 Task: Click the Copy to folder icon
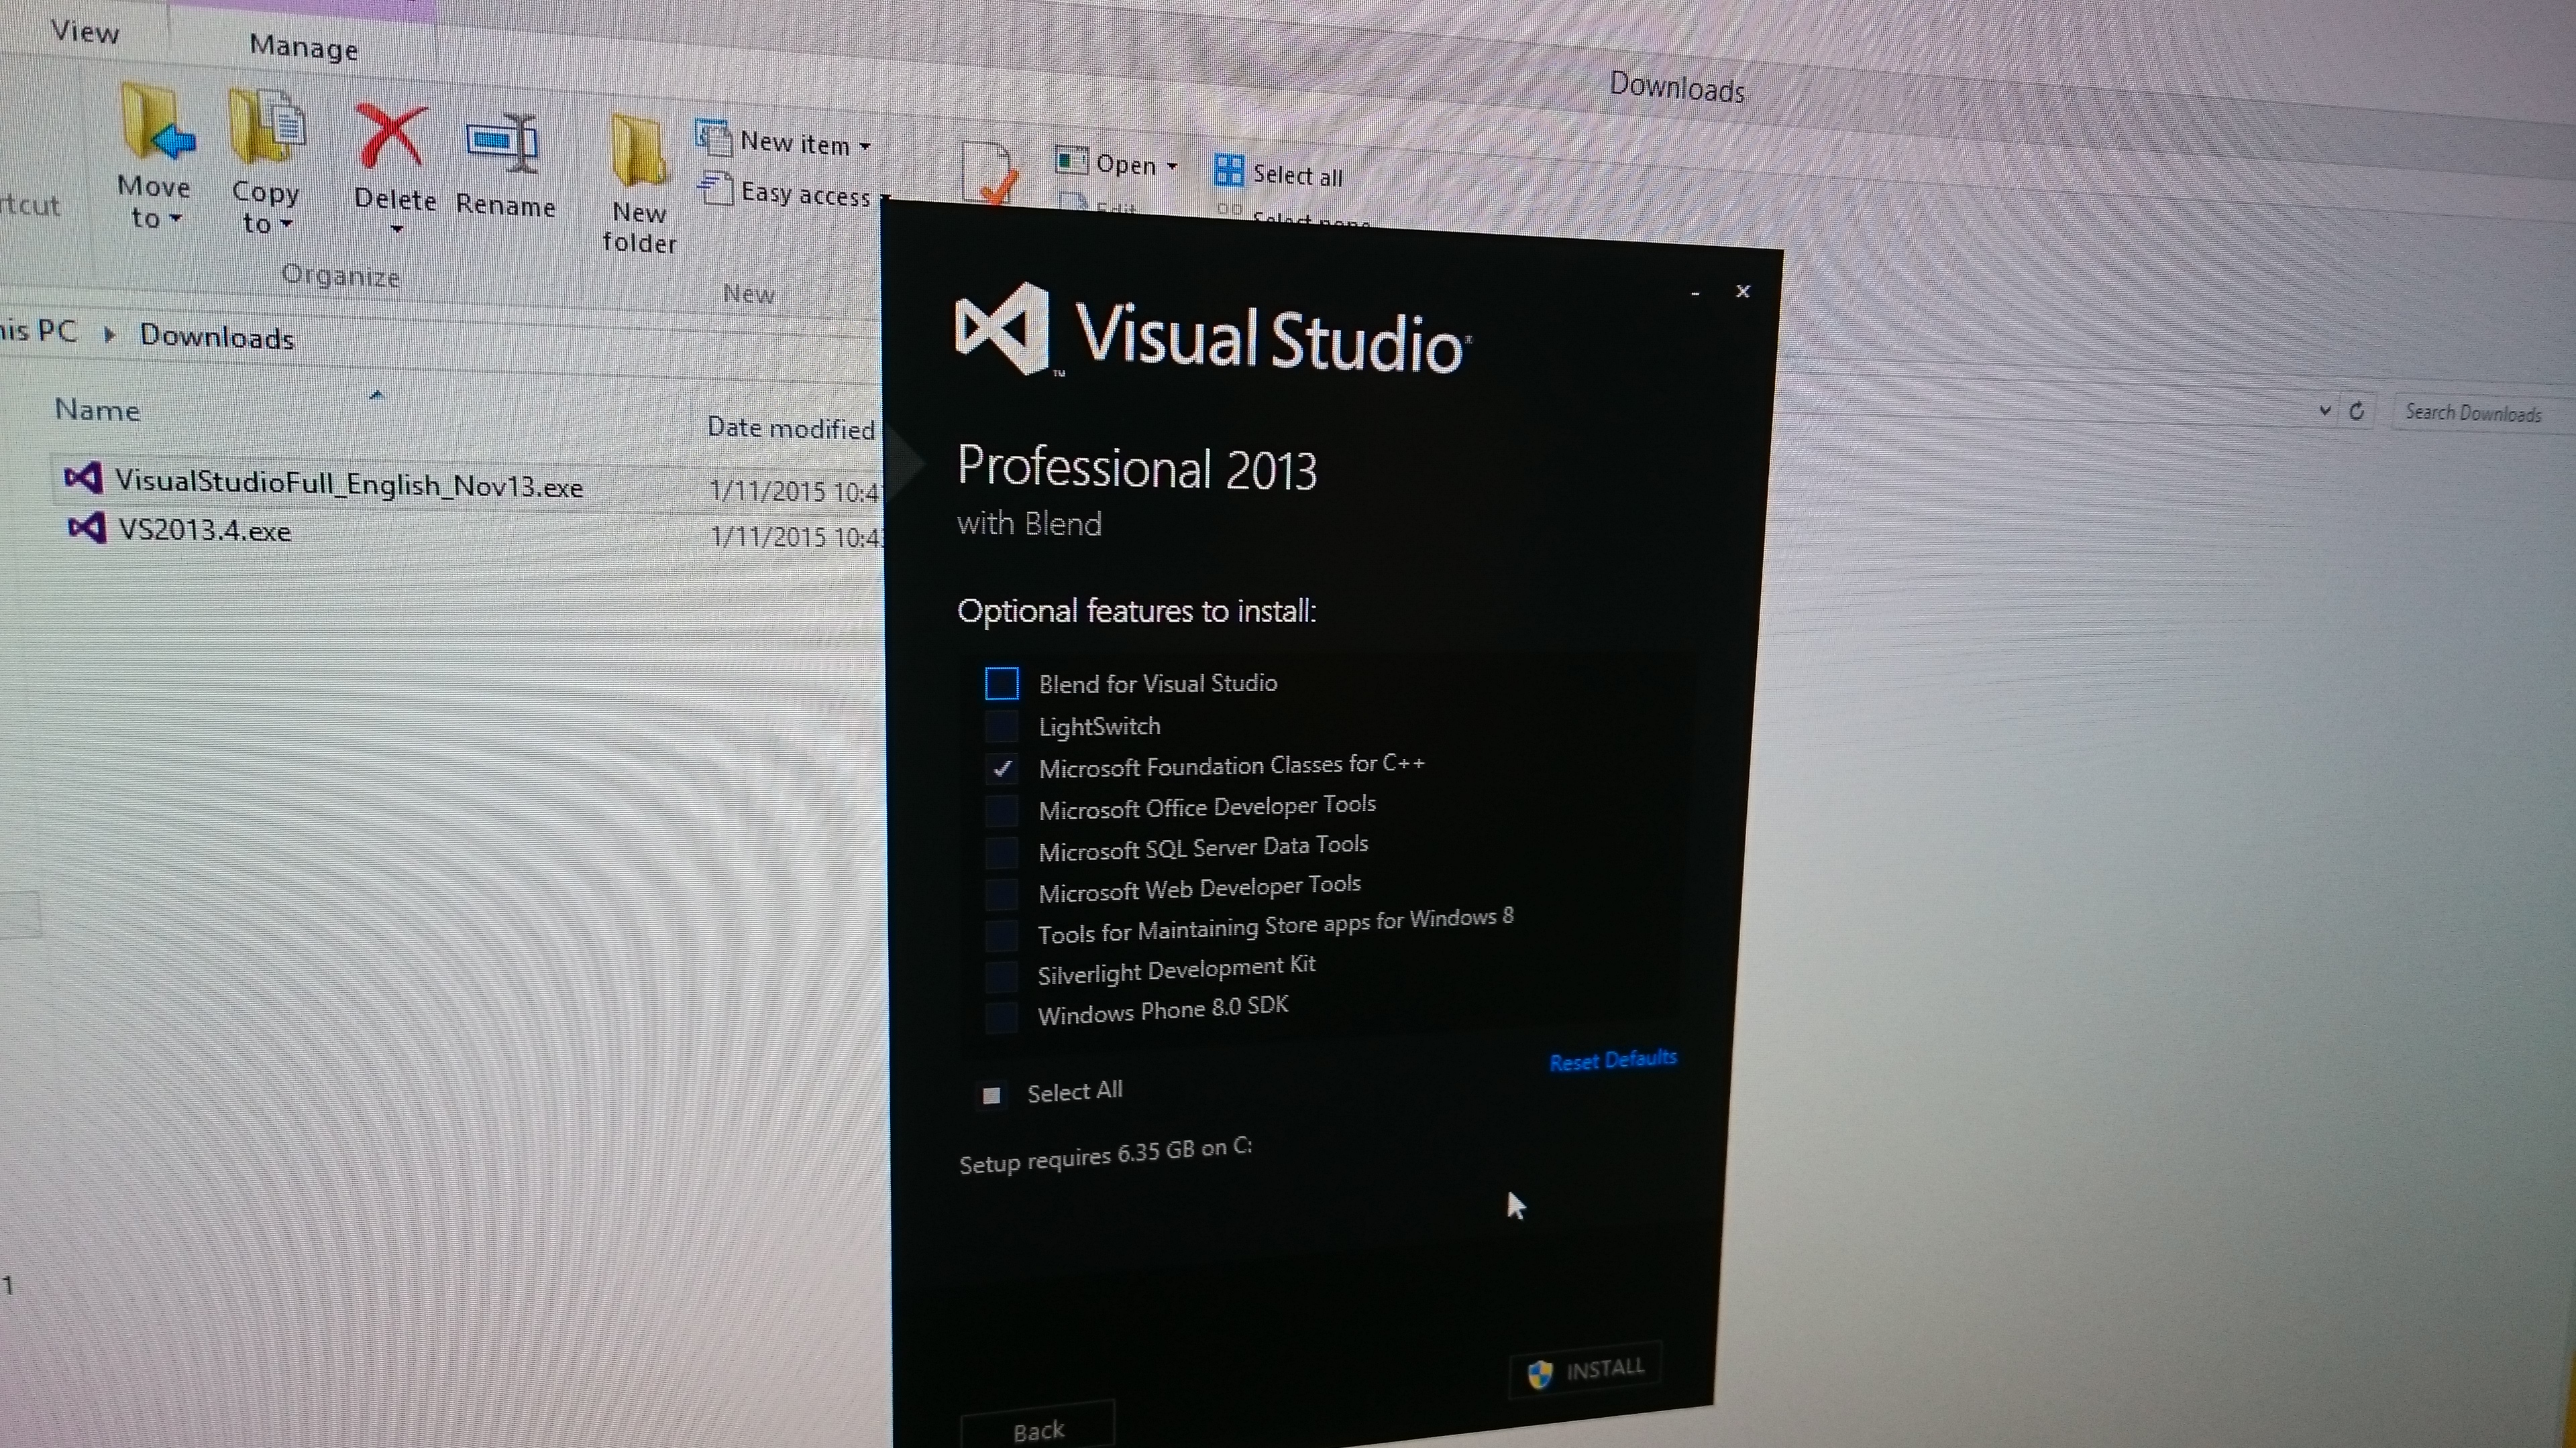click(267, 127)
